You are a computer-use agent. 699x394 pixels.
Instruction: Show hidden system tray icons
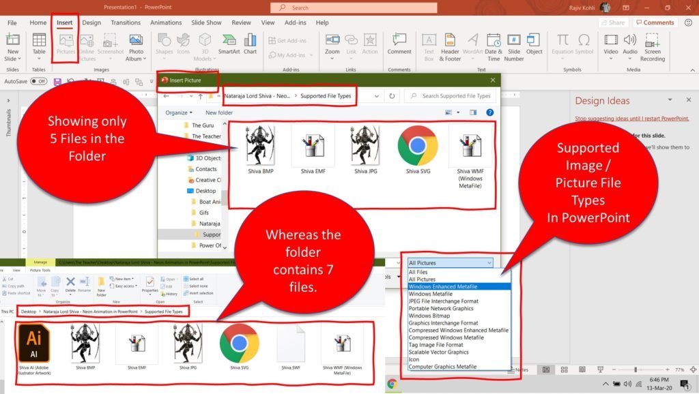pos(605,384)
